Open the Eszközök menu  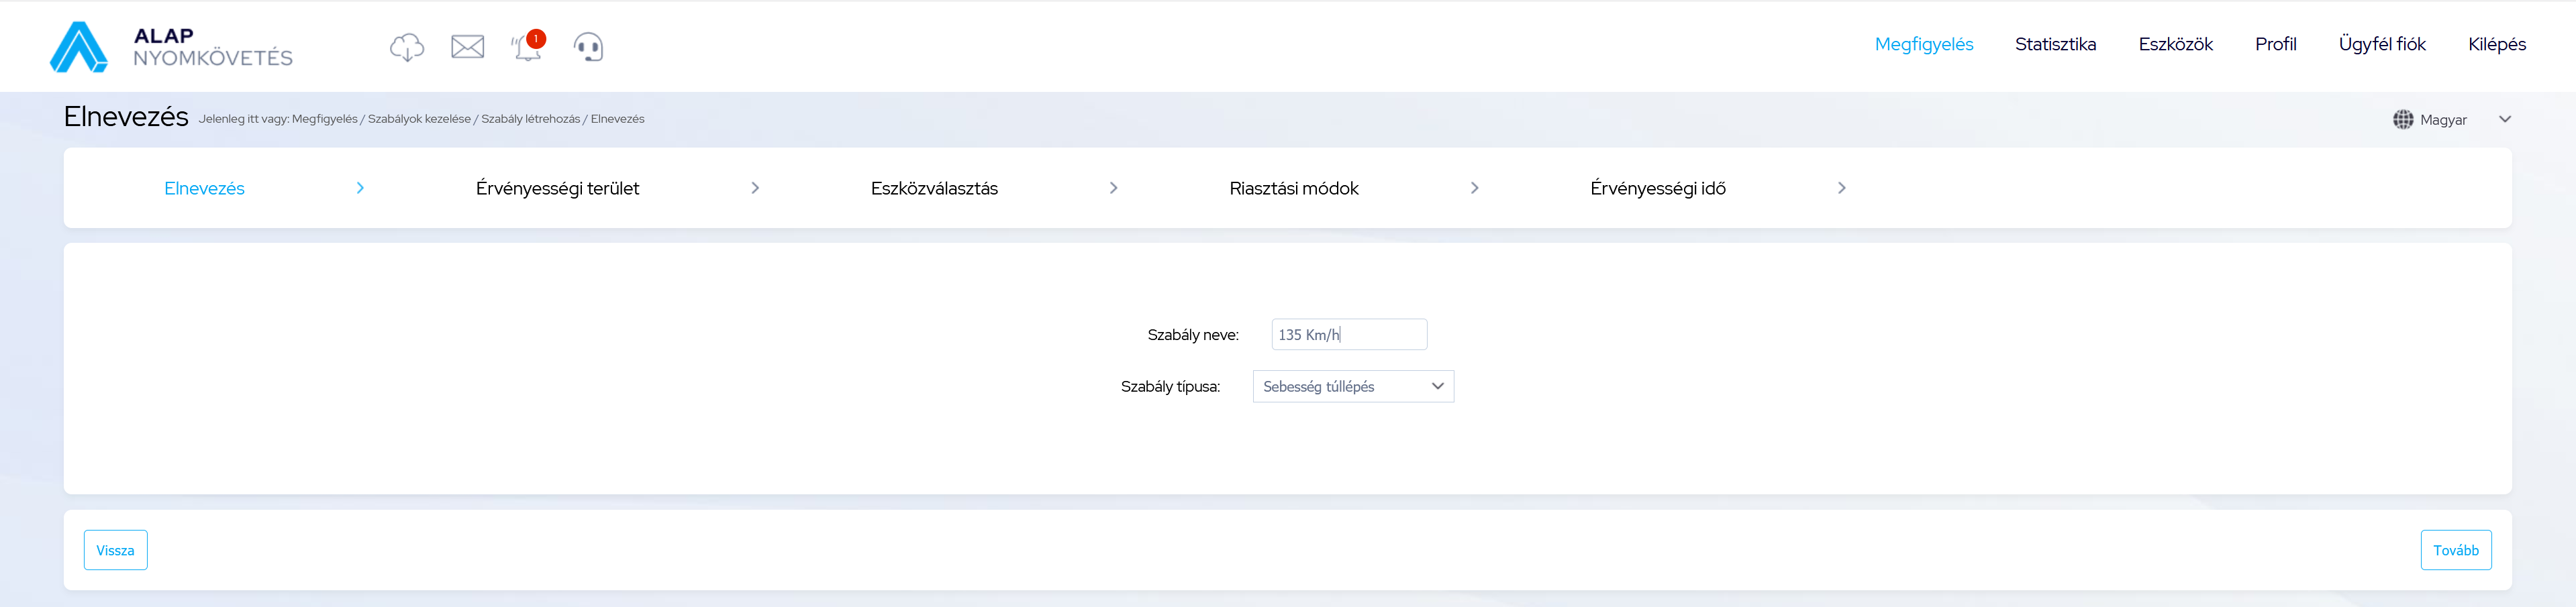pos(2175,44)
